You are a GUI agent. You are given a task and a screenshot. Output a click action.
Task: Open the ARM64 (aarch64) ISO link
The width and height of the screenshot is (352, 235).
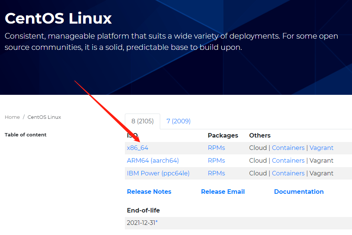pyautogui.click(x=153, y=161)
